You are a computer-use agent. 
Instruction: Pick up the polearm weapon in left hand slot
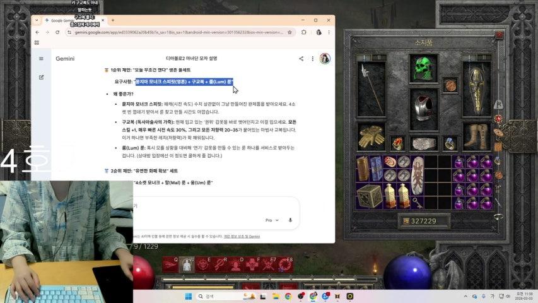[x=371, y=89]
